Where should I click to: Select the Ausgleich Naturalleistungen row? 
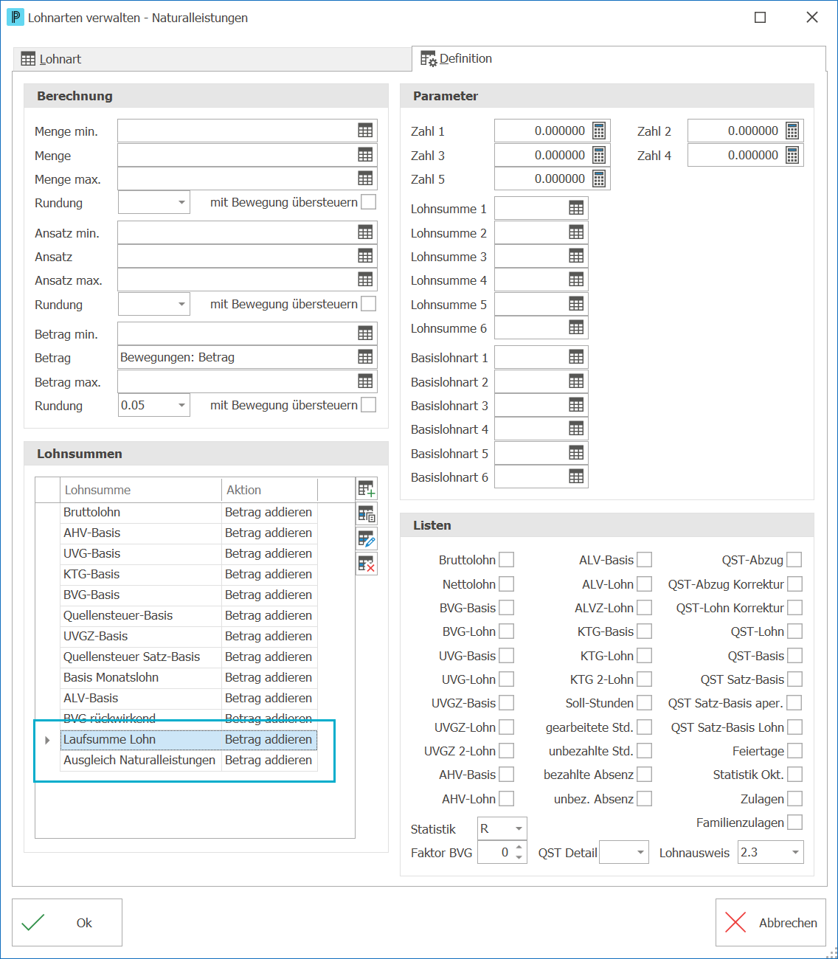click(x=188, y=760)
